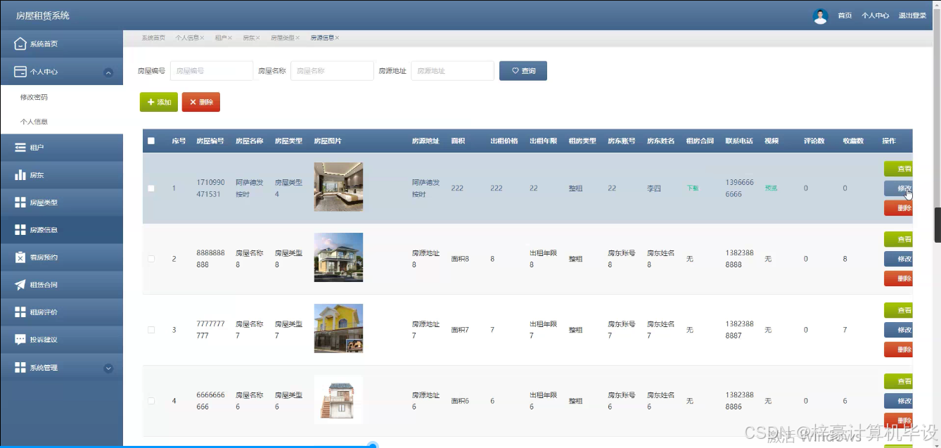The height and width of the screenshot is (448, 941).
Task: Click the 系统管理 grid icon in sidebar
Action: [20, 368]
